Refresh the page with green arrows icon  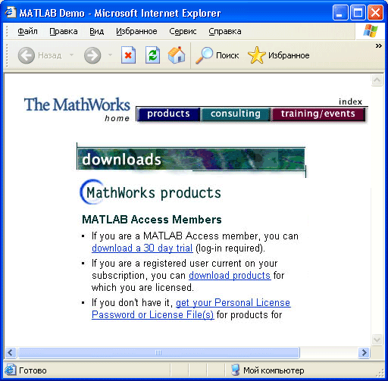(x=152, y=55)
